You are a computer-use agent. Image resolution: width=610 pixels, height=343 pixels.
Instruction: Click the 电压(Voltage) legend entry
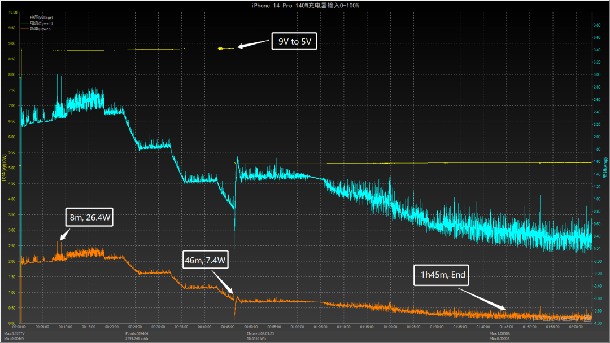pyautogui.click(x=41, y=17)
